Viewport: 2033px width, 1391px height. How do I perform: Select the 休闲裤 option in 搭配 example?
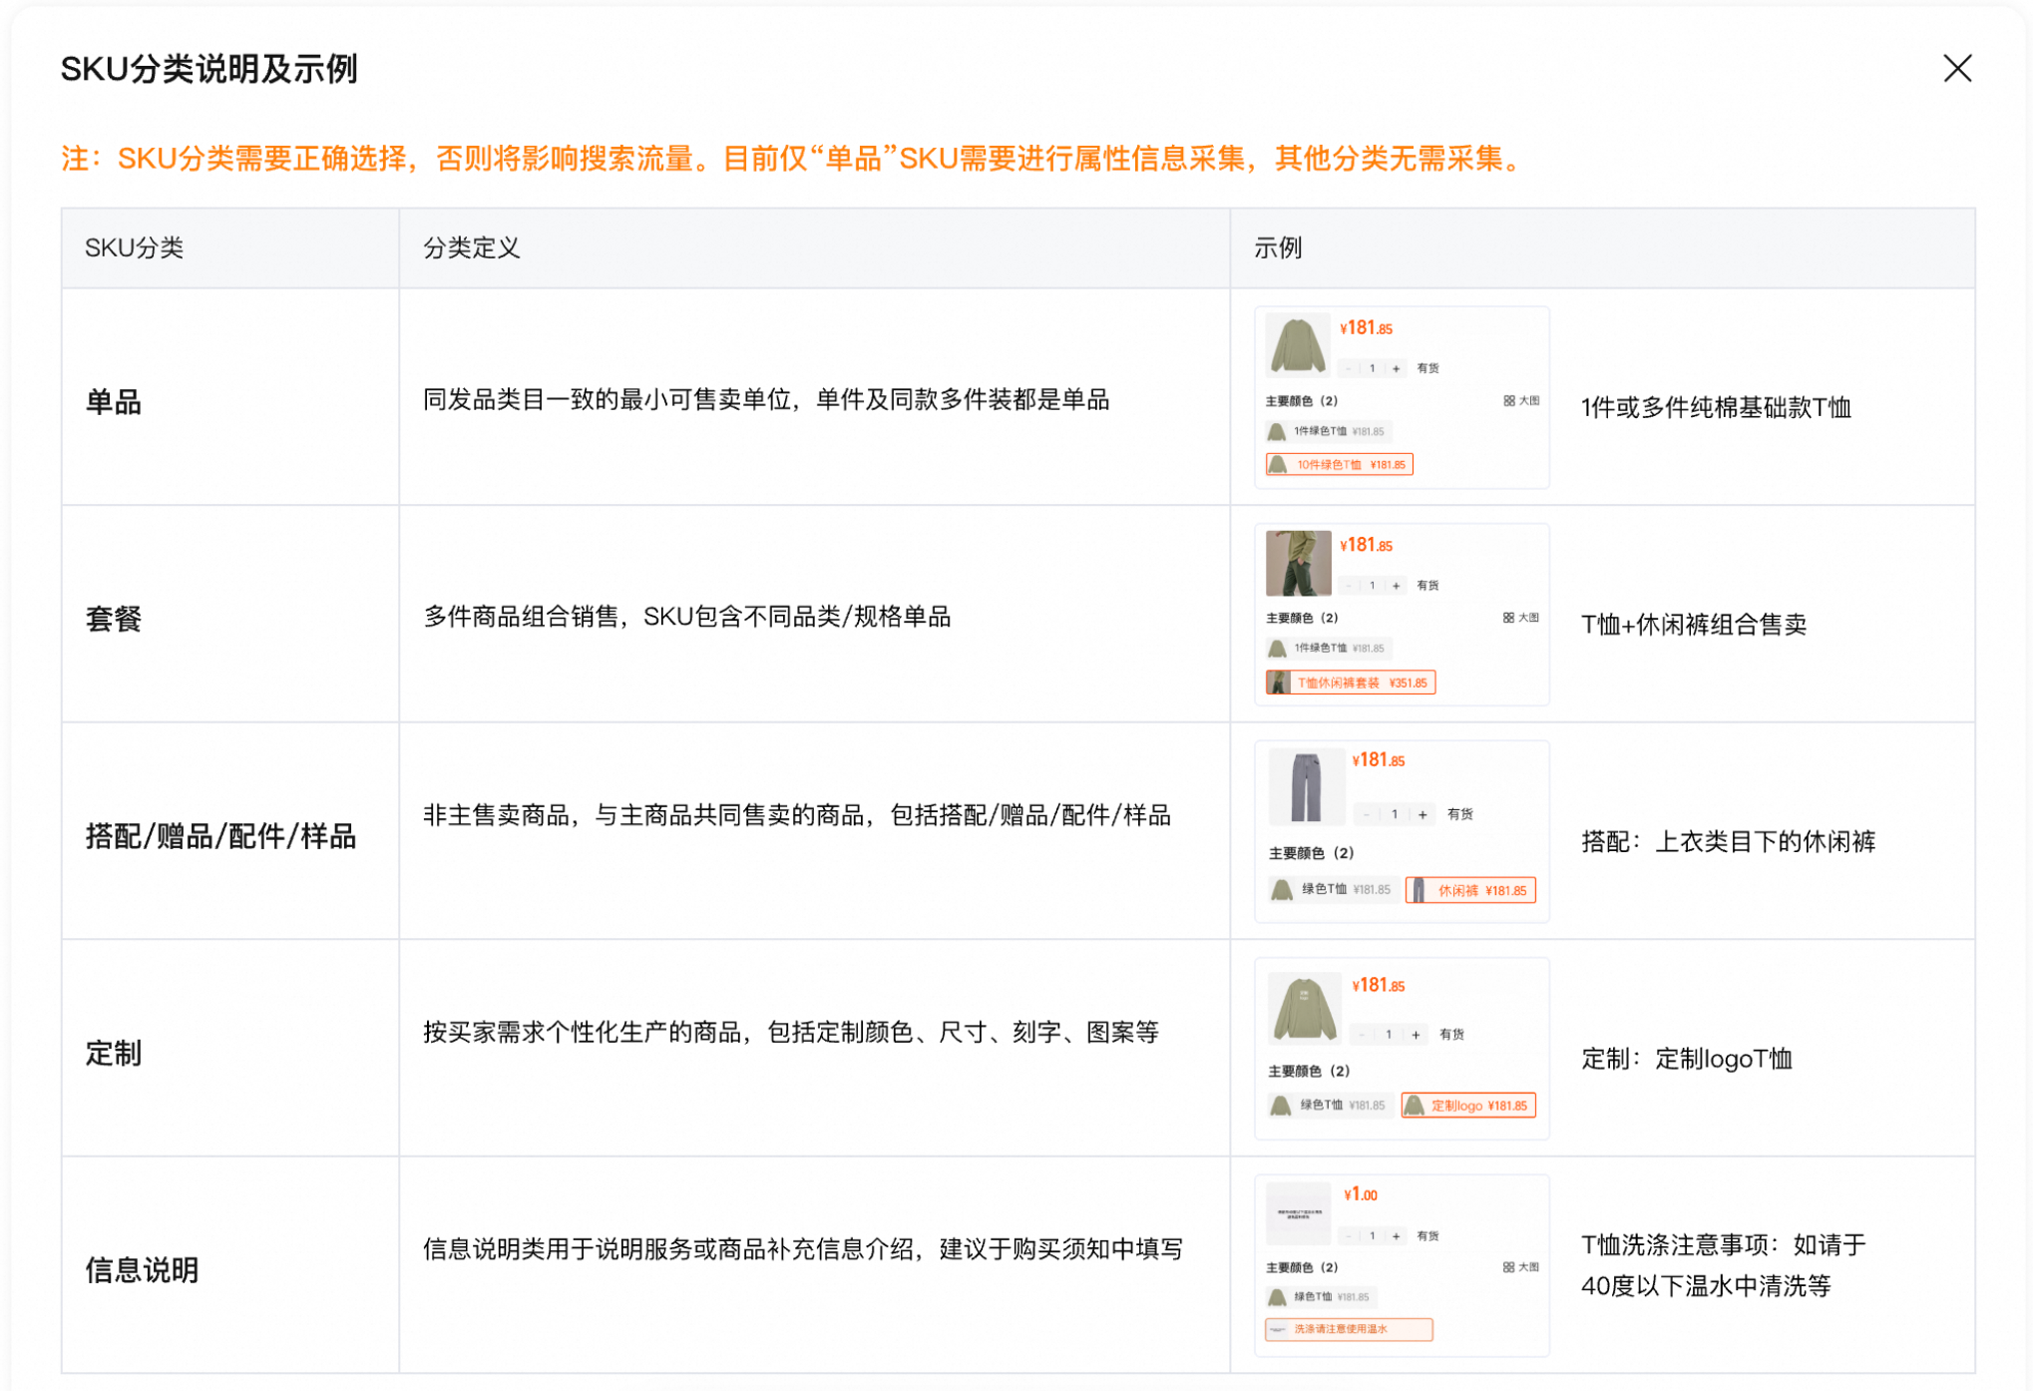click(x=1469, y=890)
